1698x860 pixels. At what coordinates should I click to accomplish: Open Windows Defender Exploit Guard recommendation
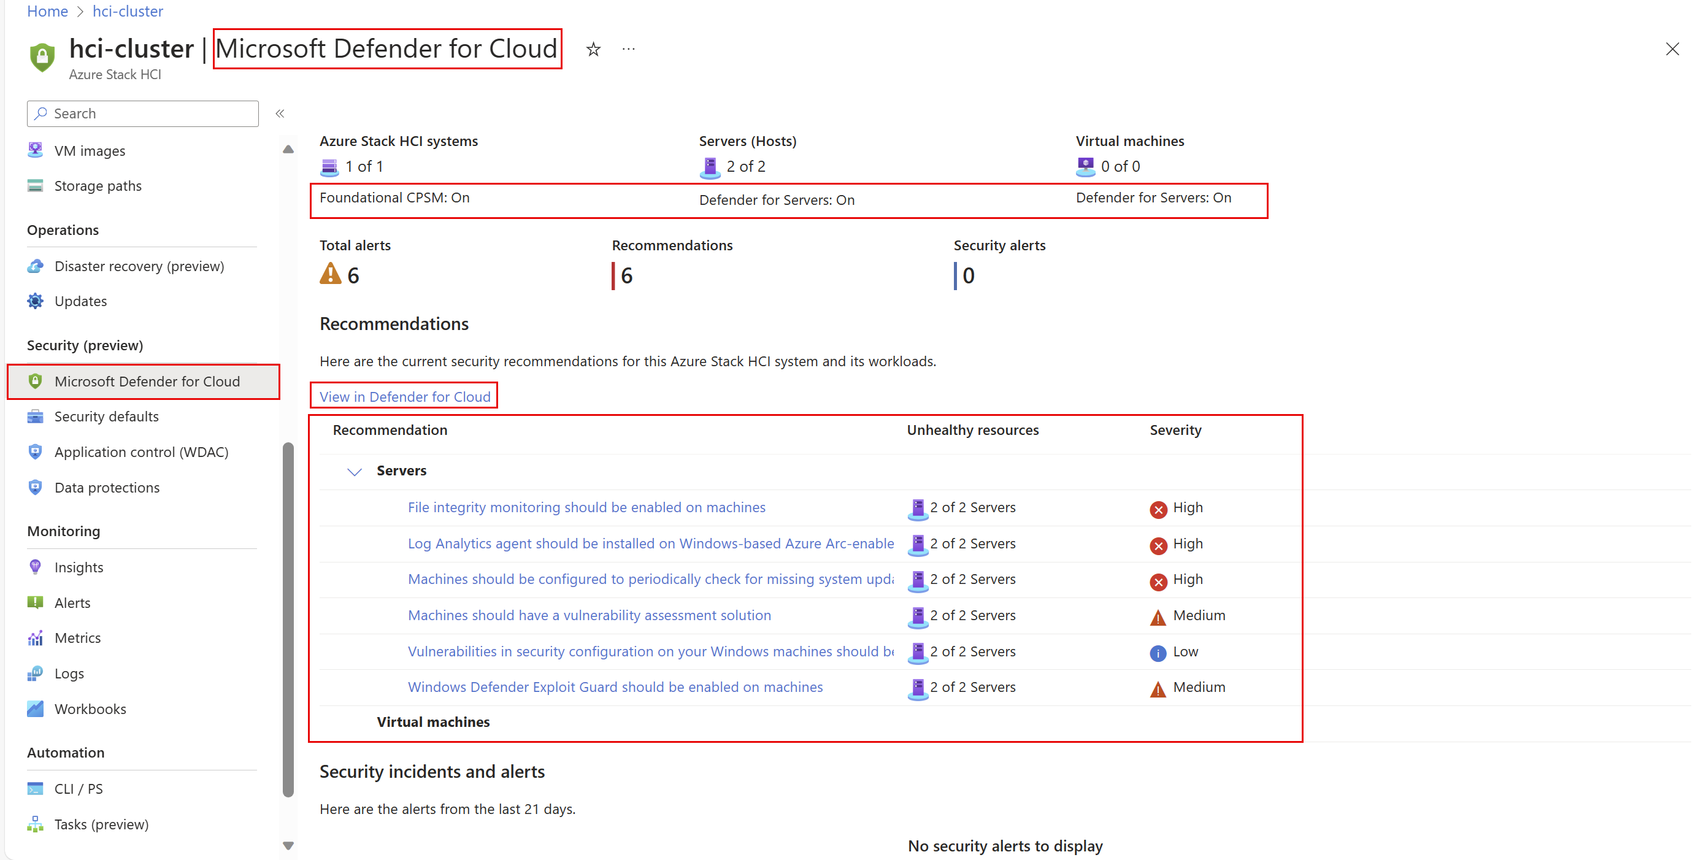click(615, 688)
